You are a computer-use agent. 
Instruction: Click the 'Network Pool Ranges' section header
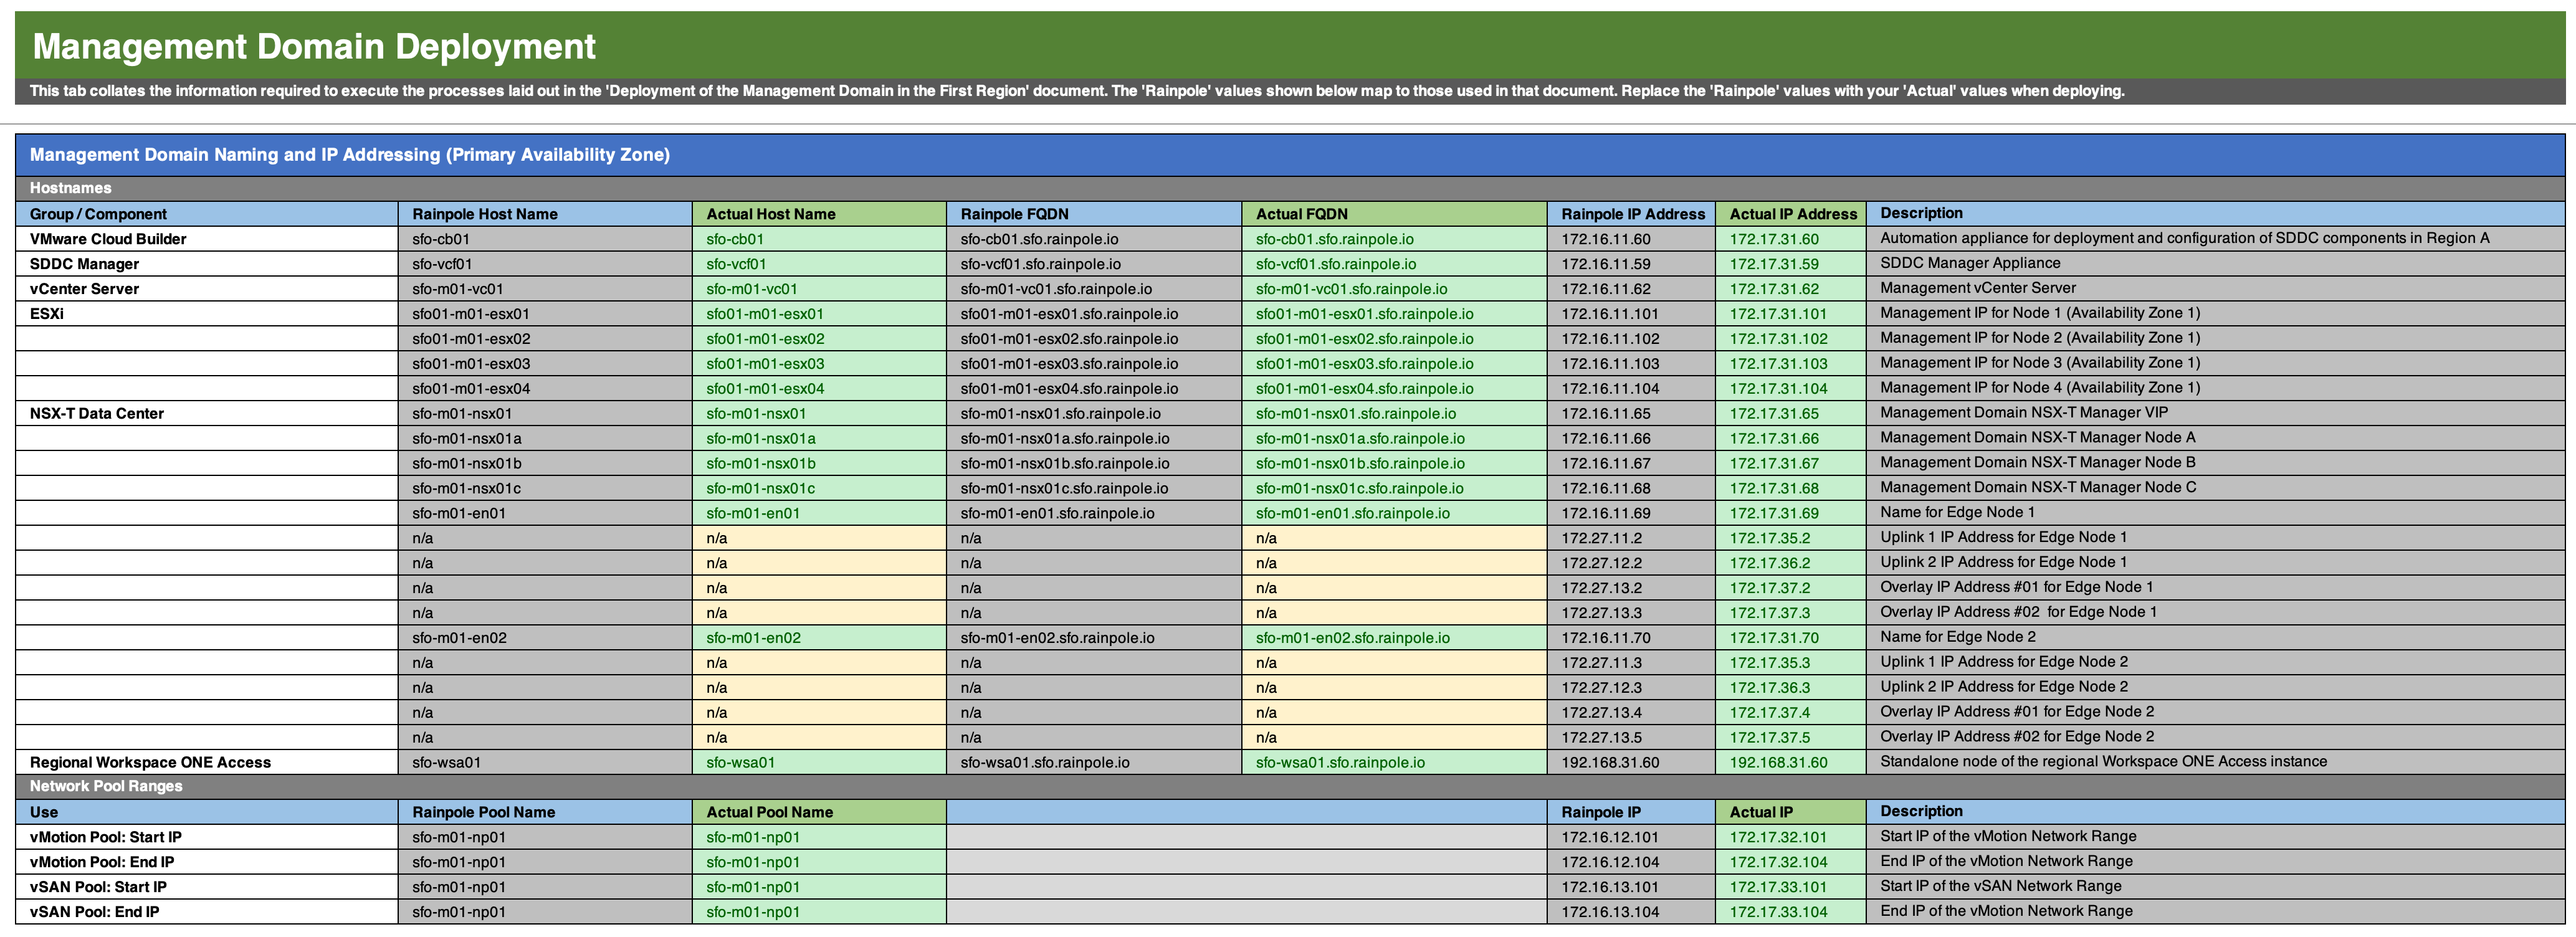[x=105, y=786]
